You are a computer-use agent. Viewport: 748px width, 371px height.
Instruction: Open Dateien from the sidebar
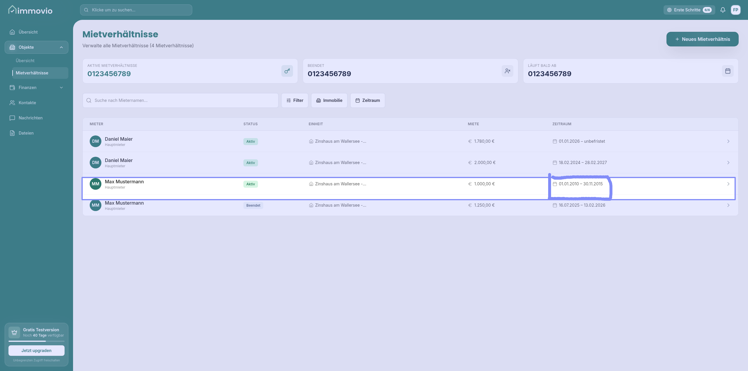pyautogui.click(x=26, y=133)
